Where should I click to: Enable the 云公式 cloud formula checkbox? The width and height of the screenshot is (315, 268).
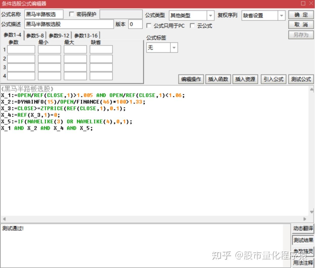192,26
